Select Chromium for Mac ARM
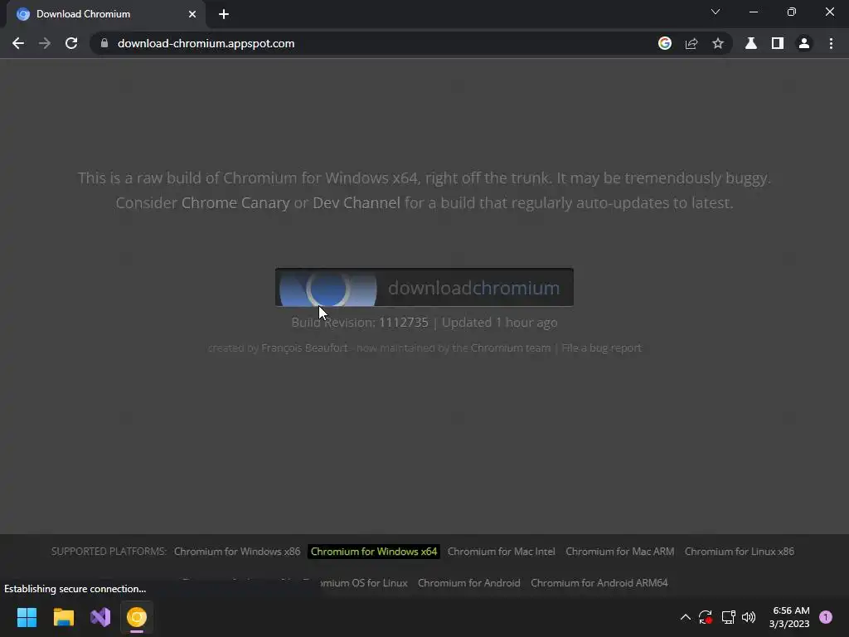The height and width of the screenshot is (637, 849). 620,552
